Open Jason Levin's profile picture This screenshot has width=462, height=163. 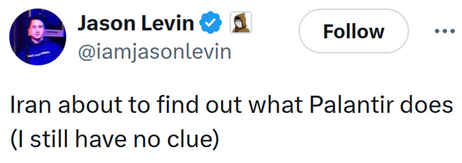(38, 37)
